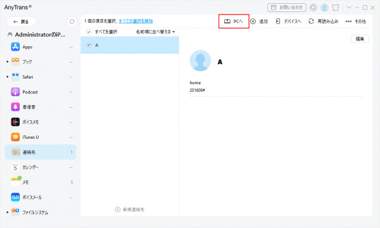Open the Podcast icon in sidebar

pyautogui.click(x=15, y=92)
